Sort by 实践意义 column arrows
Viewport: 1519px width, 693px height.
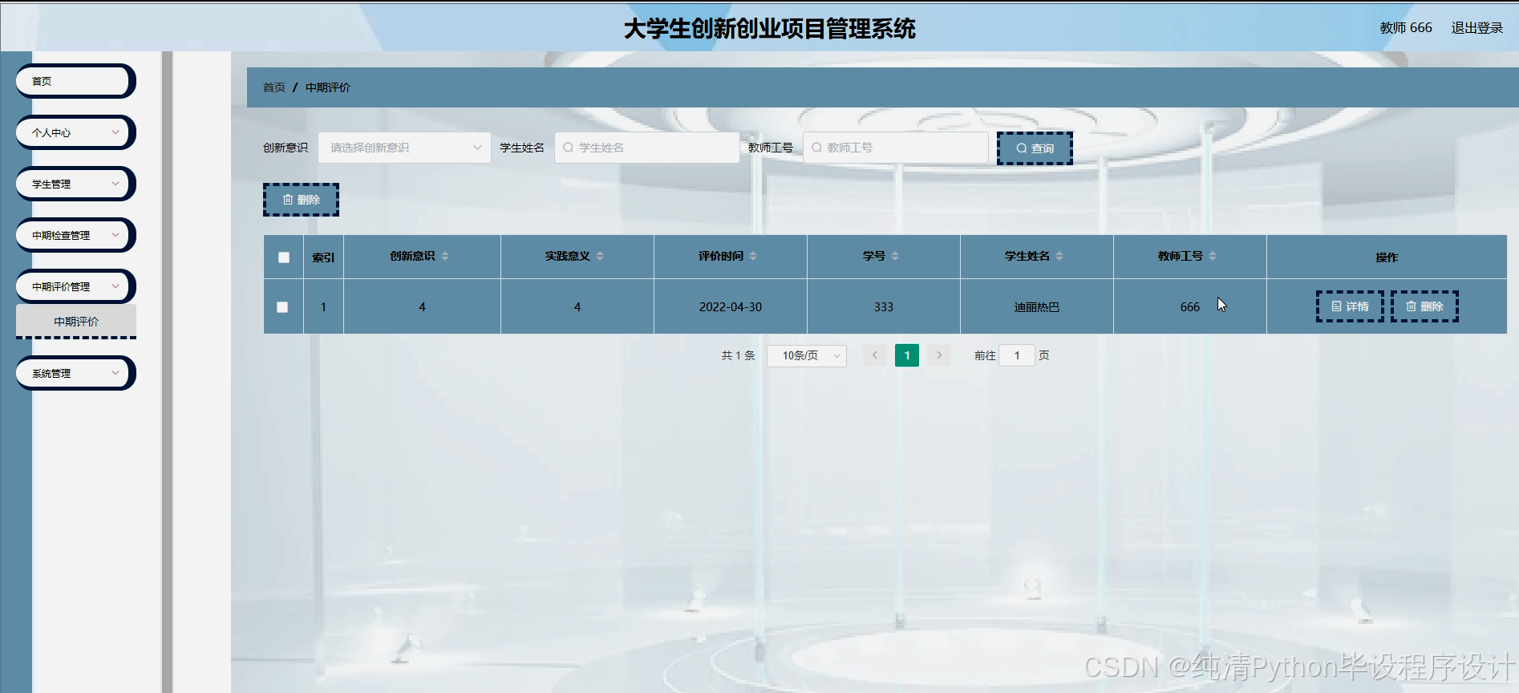600,257
